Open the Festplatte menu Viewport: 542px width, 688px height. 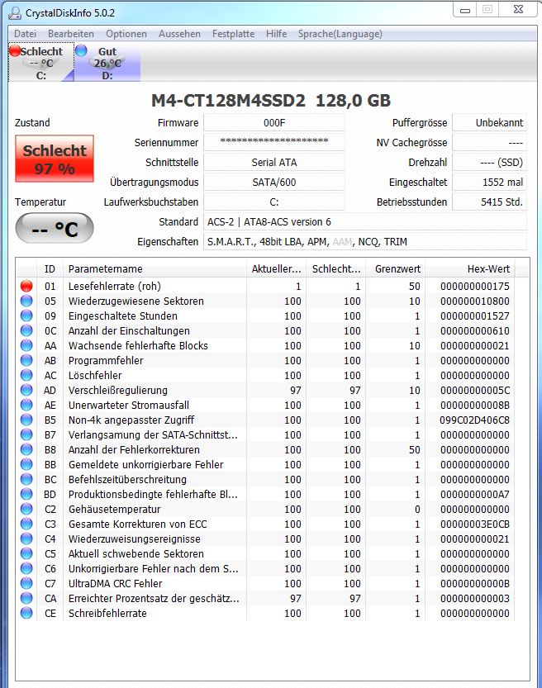(233, 34)
